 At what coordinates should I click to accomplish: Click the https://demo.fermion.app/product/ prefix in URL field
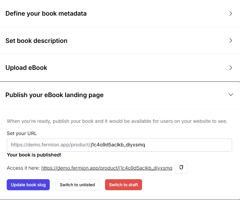pos(50,145)
